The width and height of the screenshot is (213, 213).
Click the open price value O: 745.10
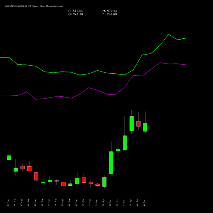tap(76, 14)
